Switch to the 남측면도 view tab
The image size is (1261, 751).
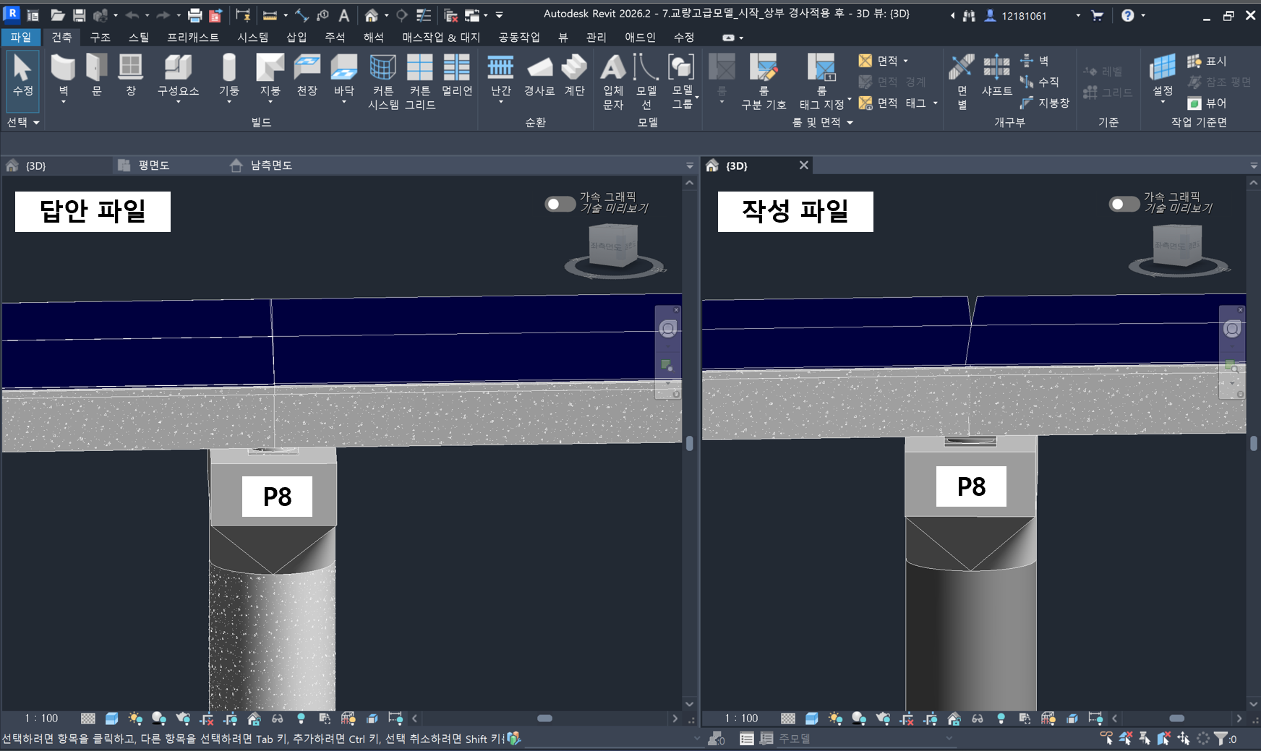click(x=270, y=166)
